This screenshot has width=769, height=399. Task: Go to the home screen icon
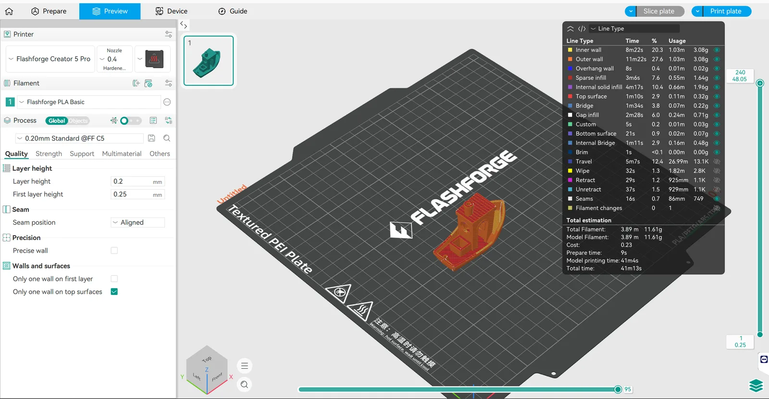pyautogui.click(x=9, y=11)
